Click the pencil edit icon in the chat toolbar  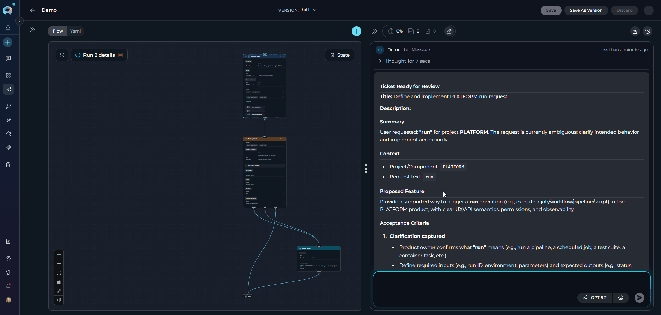click(449, 31)
